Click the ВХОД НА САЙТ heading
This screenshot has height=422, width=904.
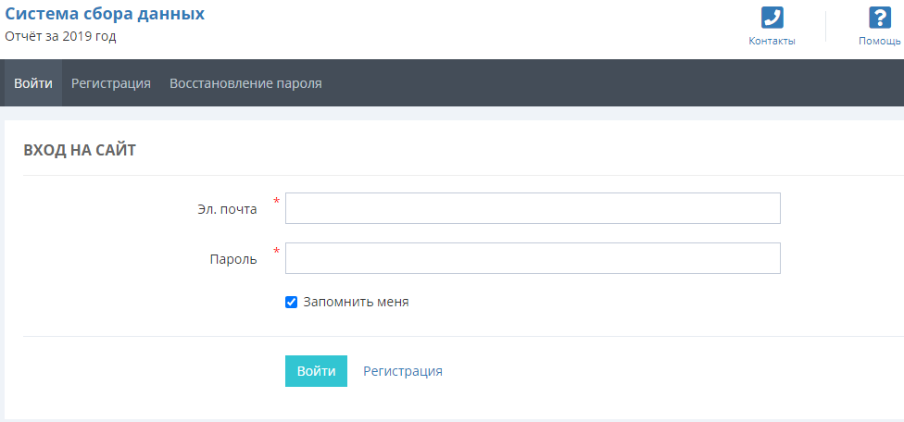tap(80, 150)
